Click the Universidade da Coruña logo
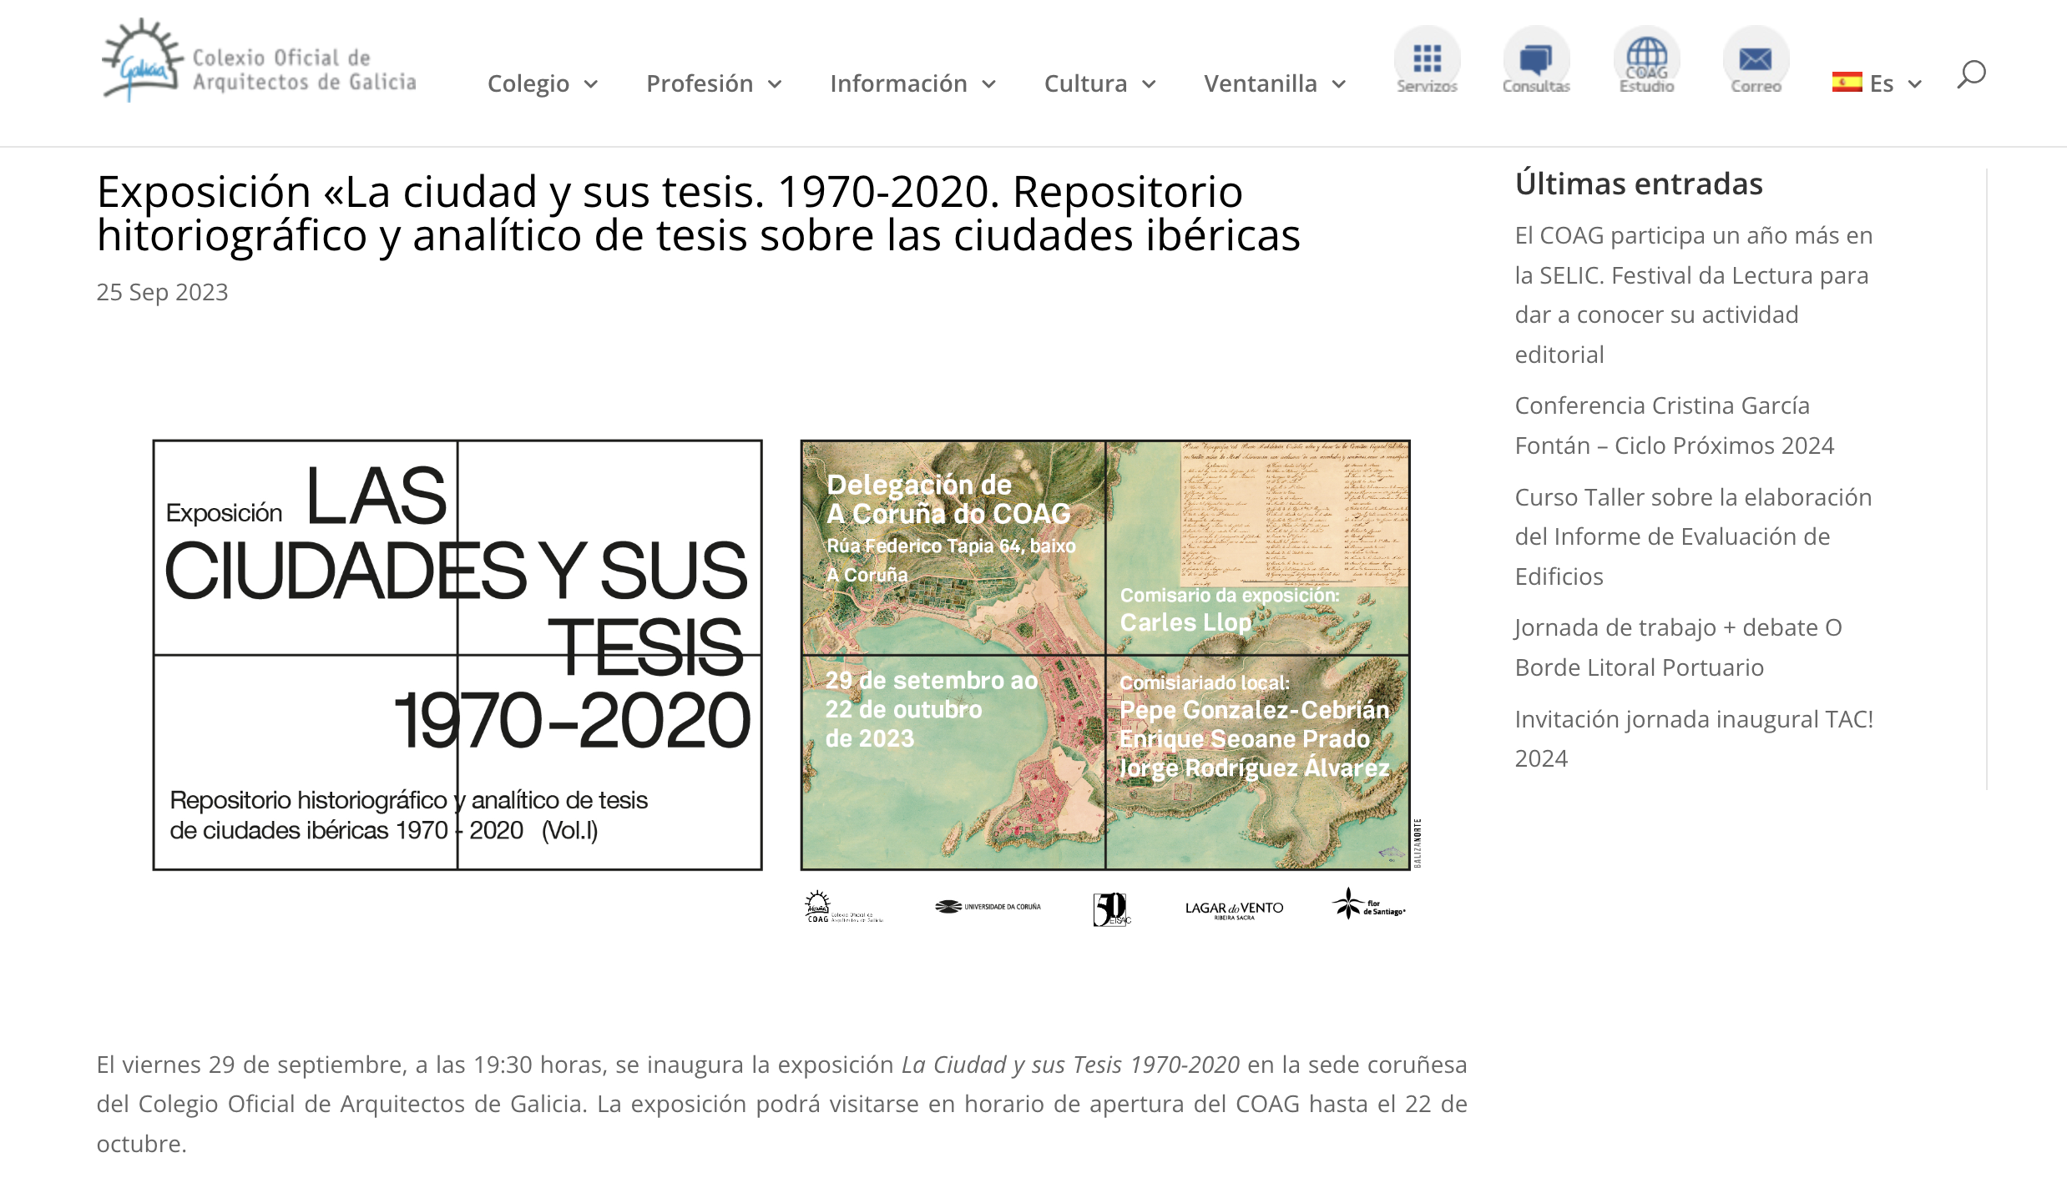Viewport: 2067px width, 1188px height. point(987,908)
